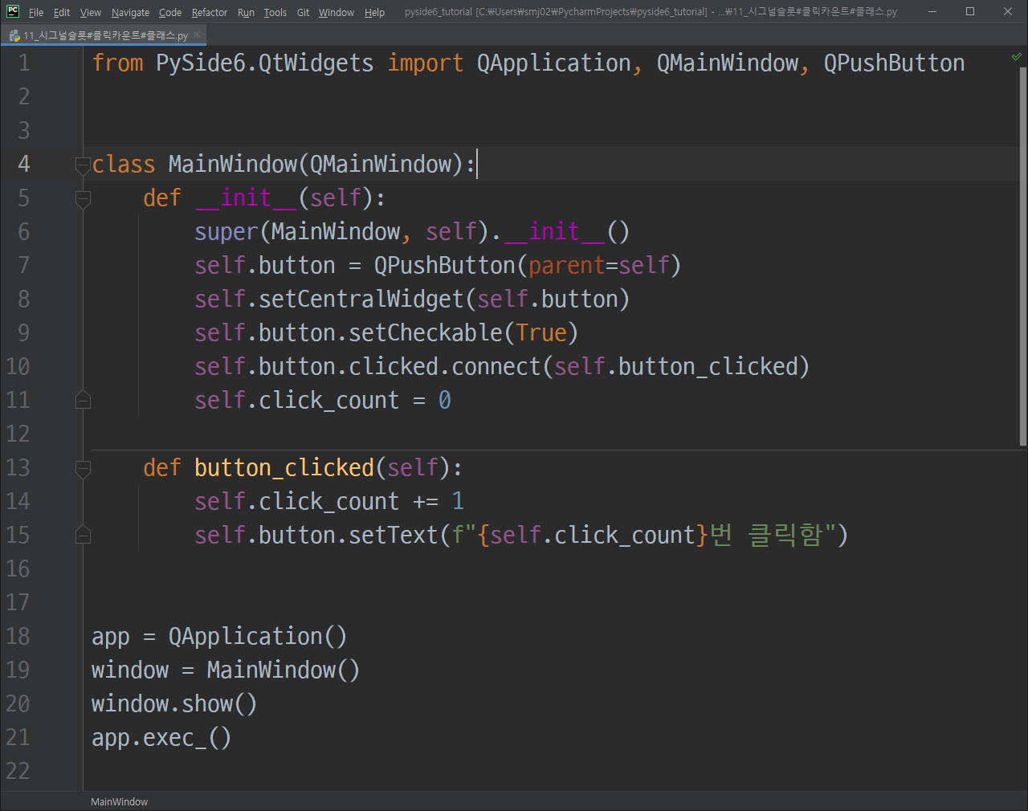
Task: Collapse the button_clicked method fold marker
Action: [x=83, y=468]
